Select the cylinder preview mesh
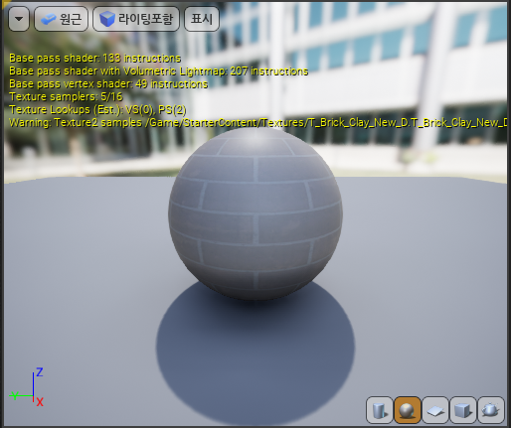511x428 pixels. [x=380, y=410]
